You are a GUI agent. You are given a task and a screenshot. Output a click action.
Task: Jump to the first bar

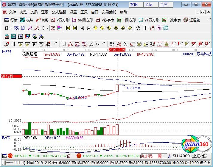click(68, 28)
